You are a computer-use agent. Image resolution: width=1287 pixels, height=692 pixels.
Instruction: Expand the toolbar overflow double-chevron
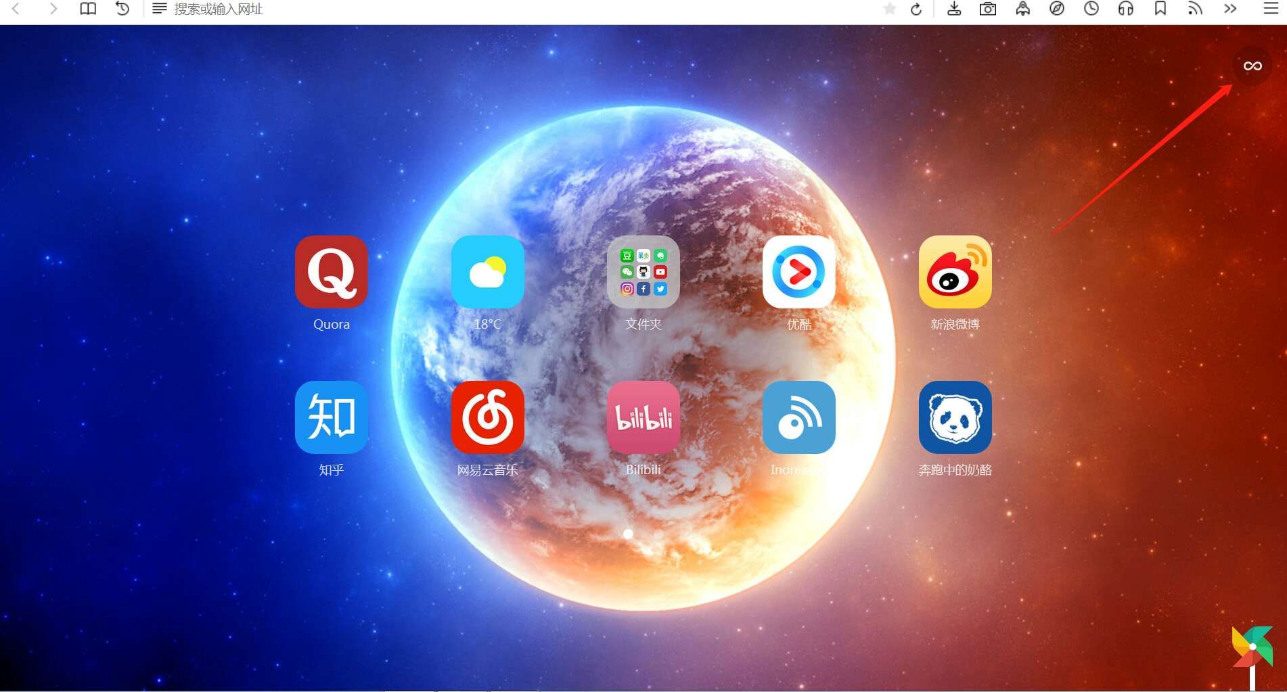pos(1229,9)
